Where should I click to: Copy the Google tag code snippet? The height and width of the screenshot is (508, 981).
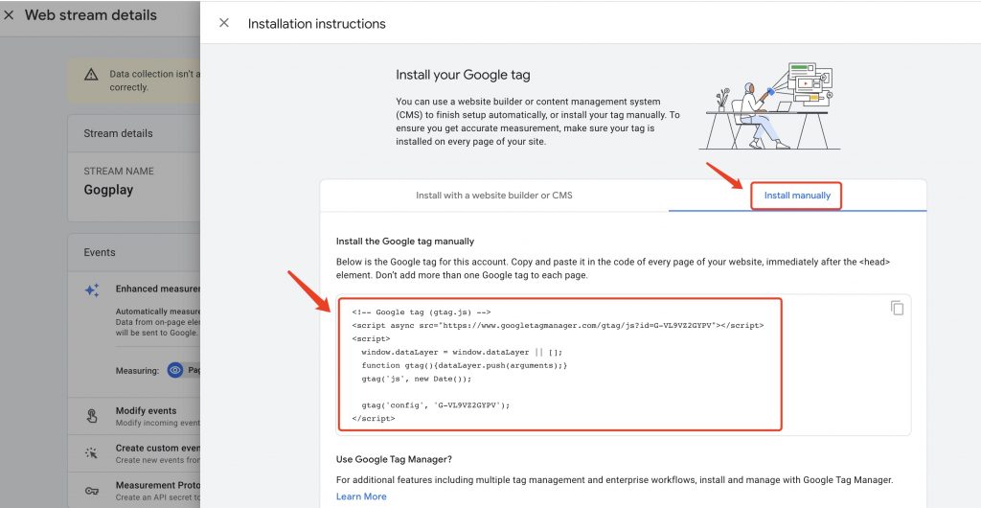(897, 308)
